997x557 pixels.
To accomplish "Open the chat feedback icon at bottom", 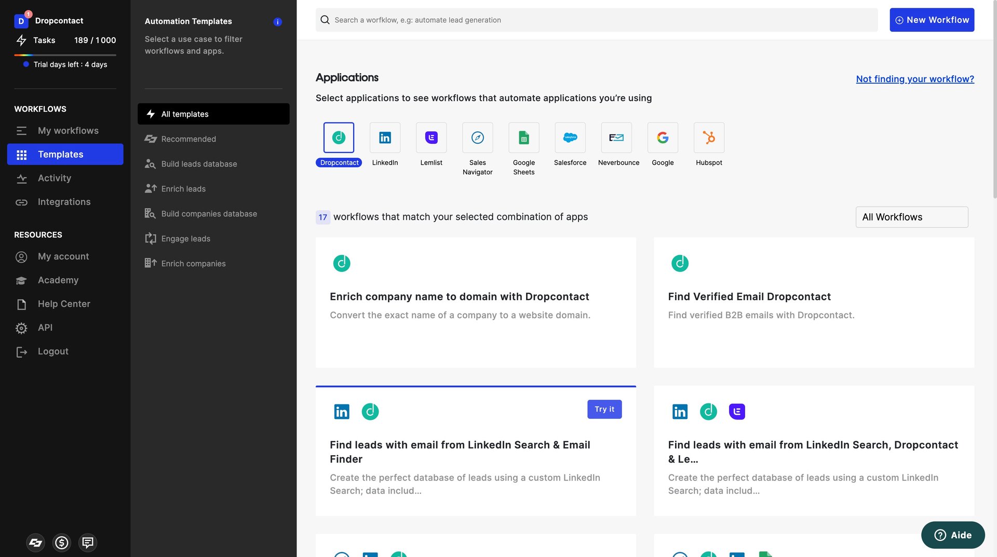I will [x=88, y=542].
